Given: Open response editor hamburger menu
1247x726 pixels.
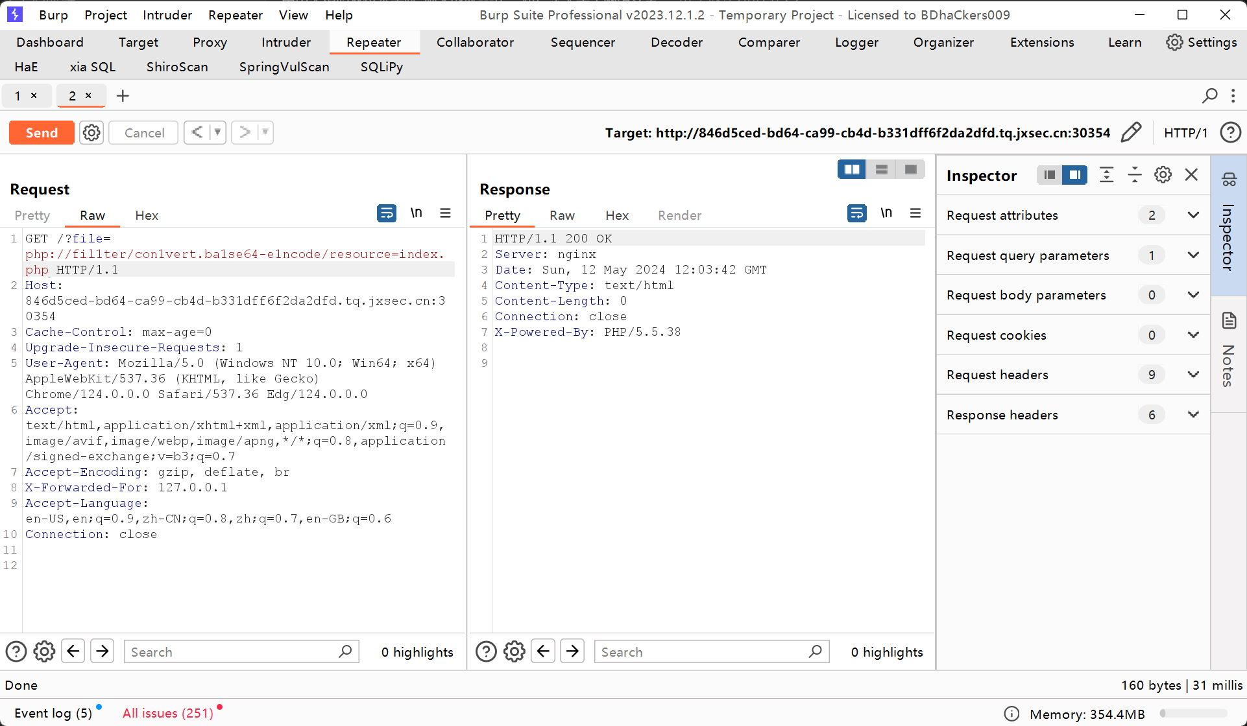Looking at the screenshot, I should point(915,213).
